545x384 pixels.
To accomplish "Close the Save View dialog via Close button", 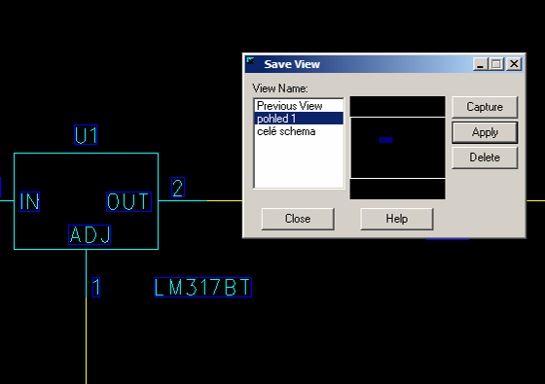I will (x=298, y=219).
